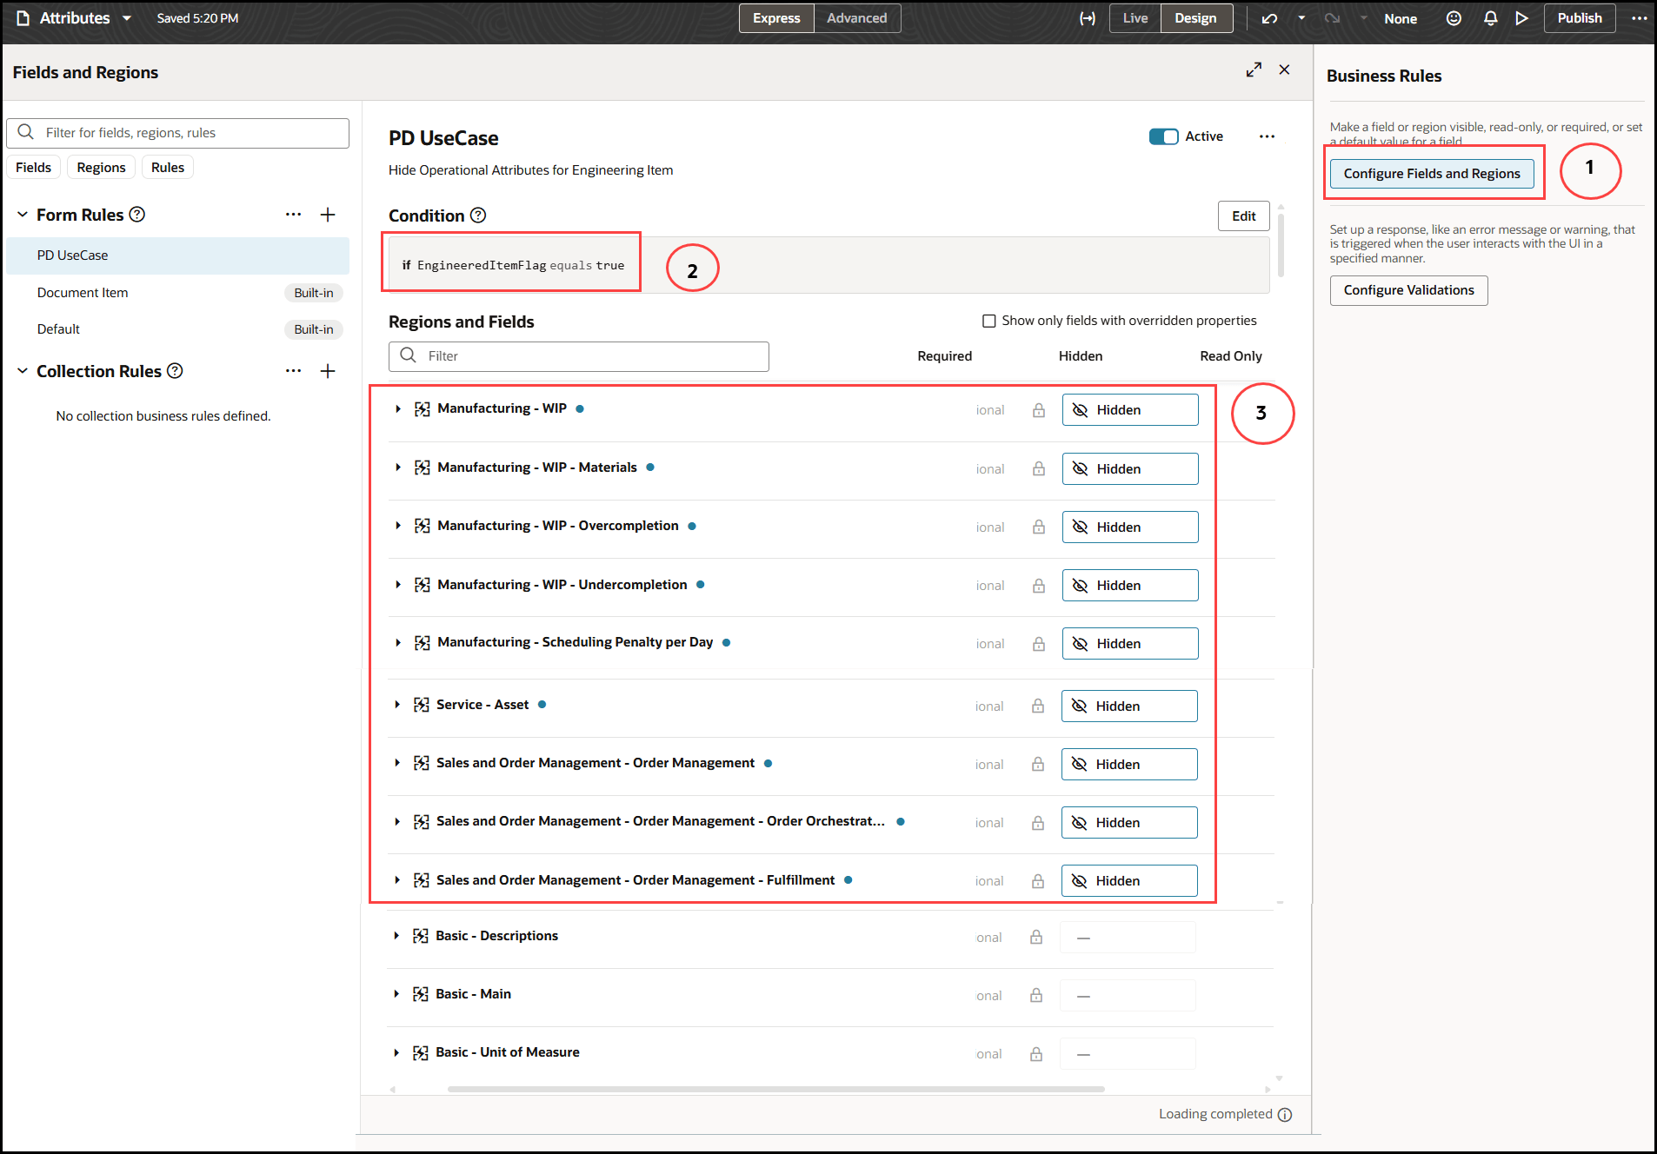Click Configure Validations button

click(x=1408, y=290)
